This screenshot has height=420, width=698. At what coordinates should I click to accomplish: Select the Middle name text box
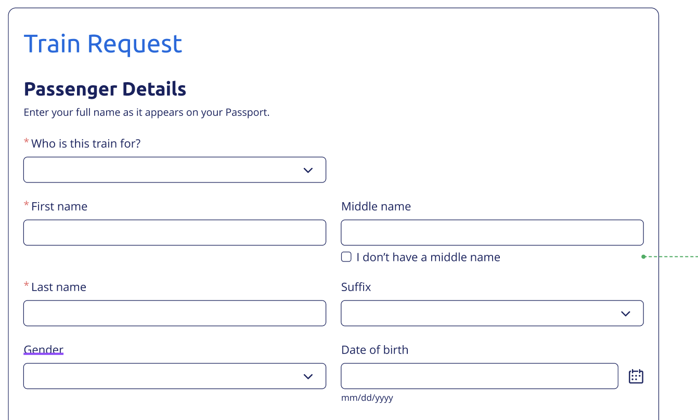coord(492,233)
